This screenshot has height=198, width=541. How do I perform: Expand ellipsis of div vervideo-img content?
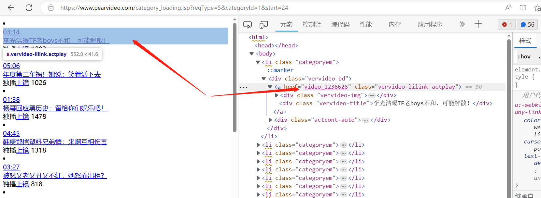click(372, 95)
